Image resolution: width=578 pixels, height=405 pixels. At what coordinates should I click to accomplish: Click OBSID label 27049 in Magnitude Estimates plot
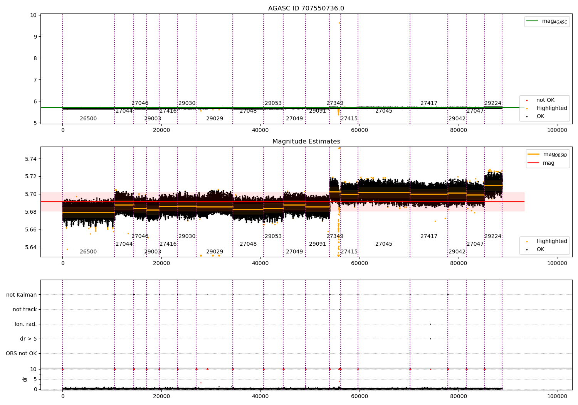294,251
